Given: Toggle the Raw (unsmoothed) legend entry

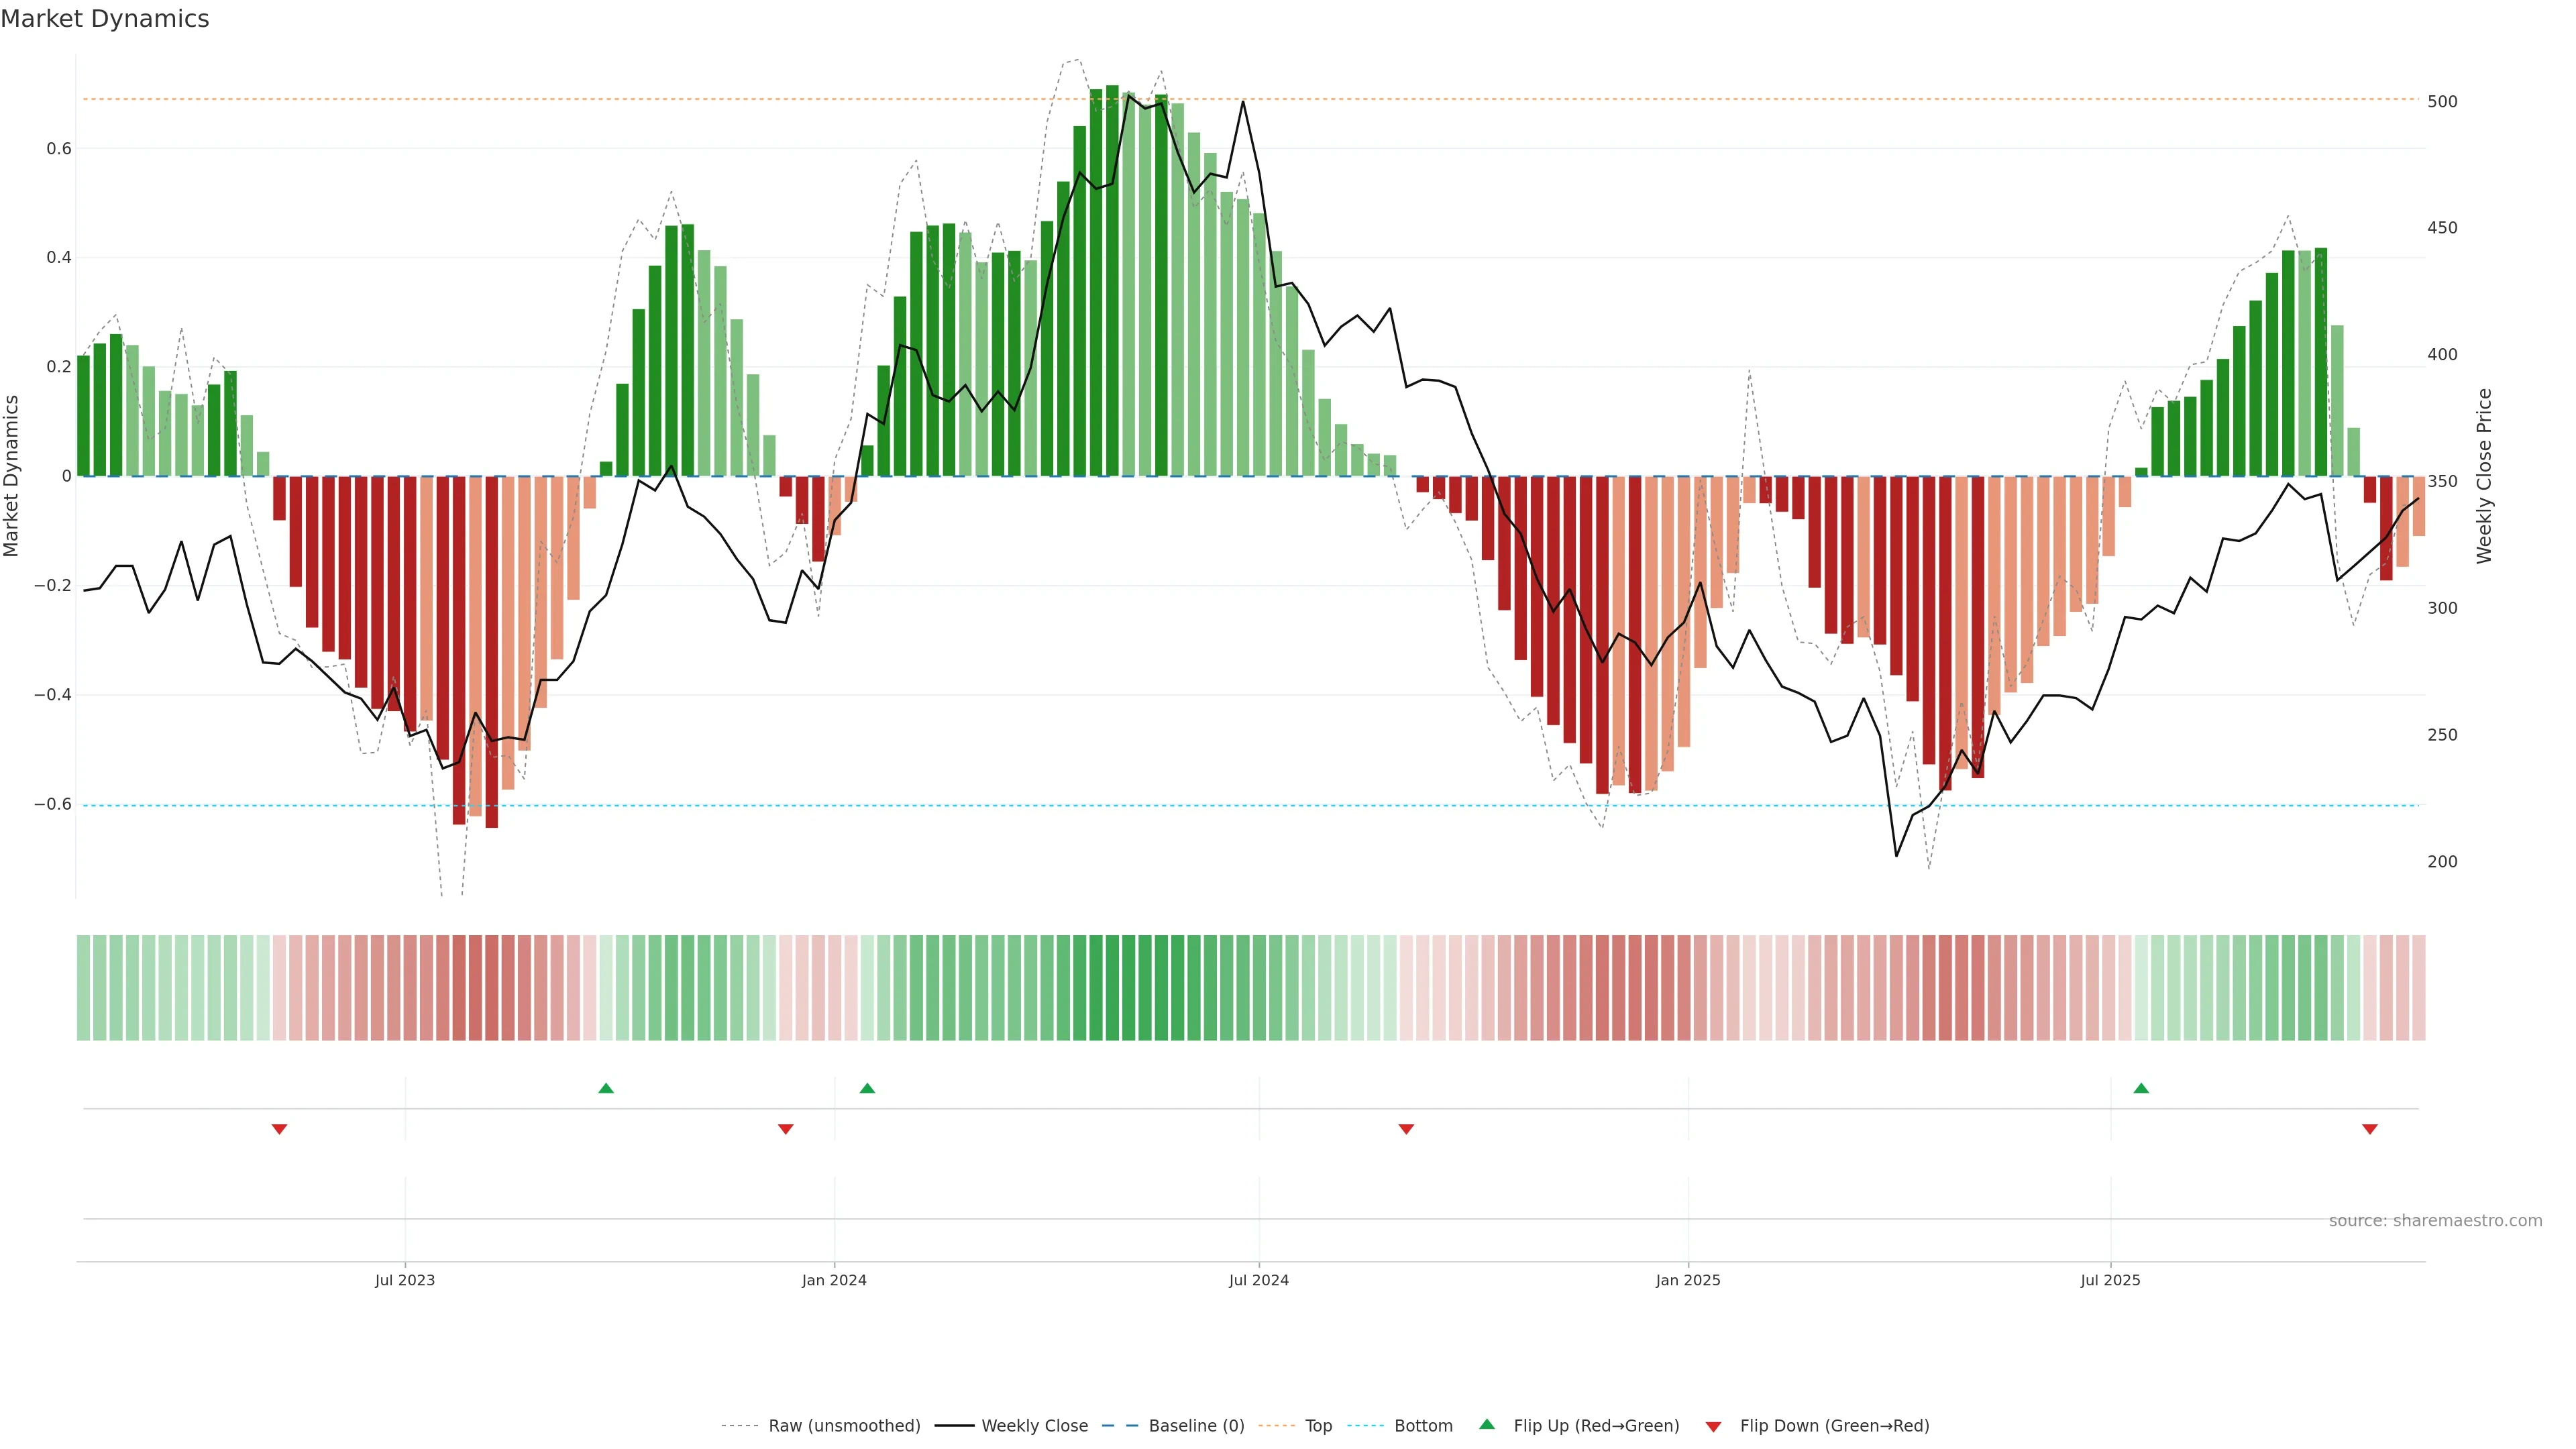Looking at the screenshot, I should pyautogui.click(x=843, y=1426).
